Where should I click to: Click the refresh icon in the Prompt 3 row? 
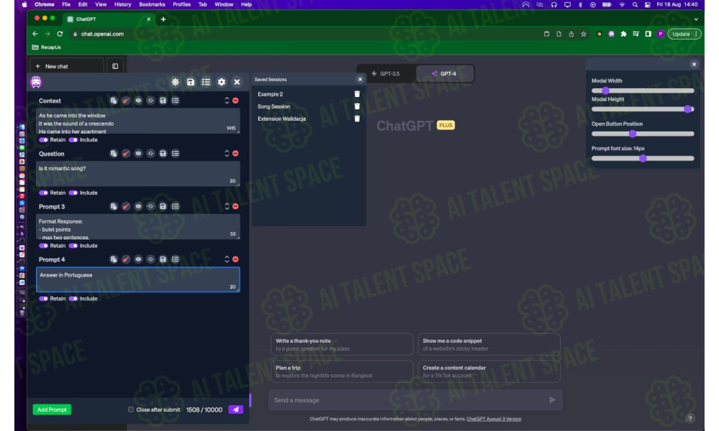[x=150, y=207]
